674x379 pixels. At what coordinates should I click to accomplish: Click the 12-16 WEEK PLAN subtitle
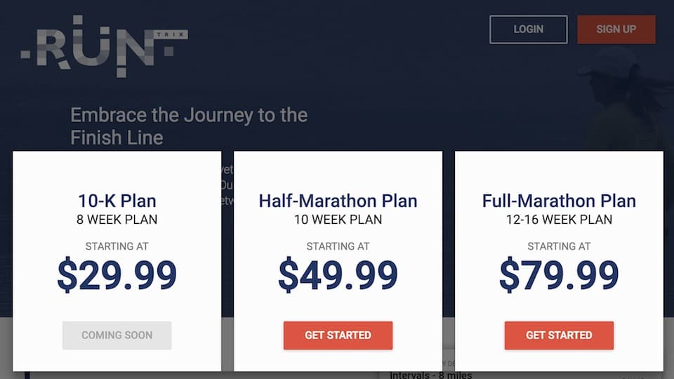pyautogui.click(x=559, y=220)
